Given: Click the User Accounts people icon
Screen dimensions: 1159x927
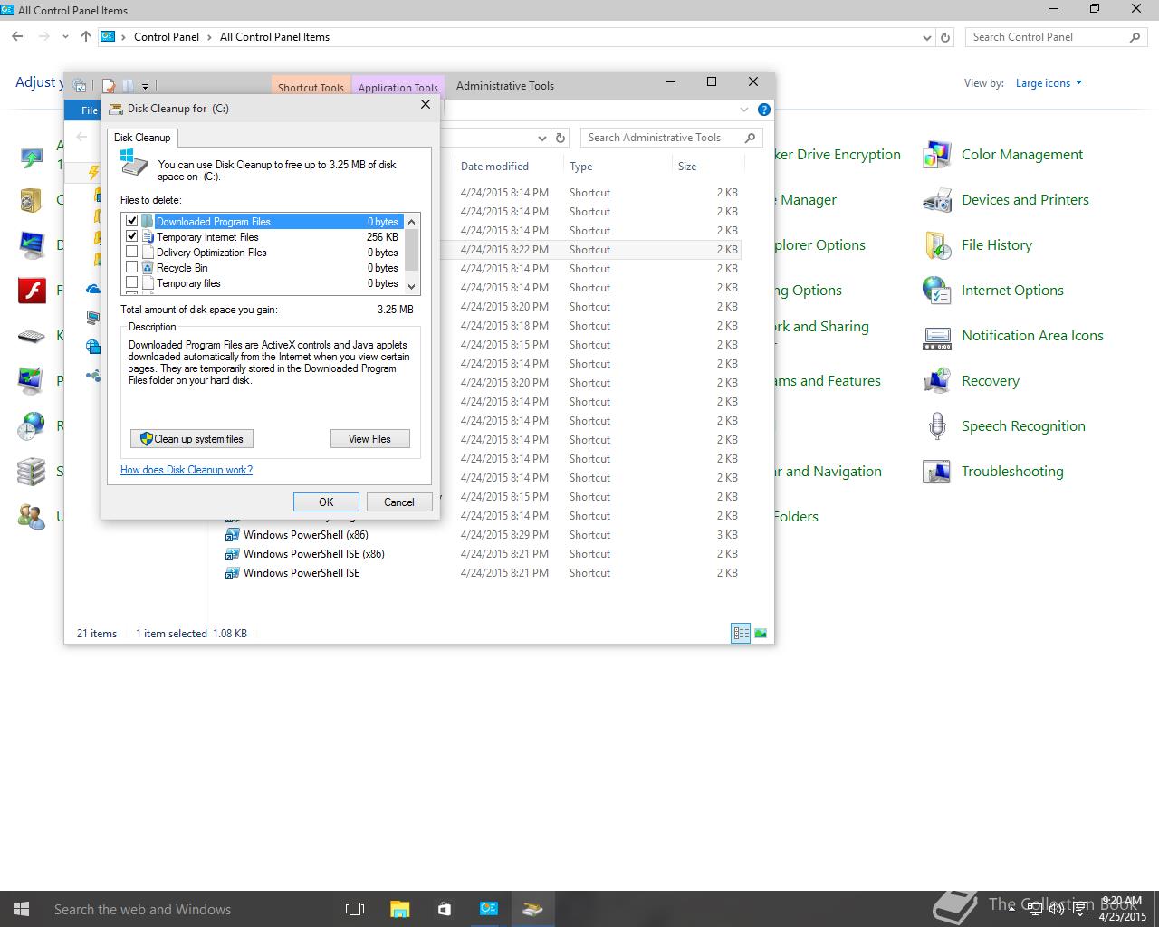Looking at the screenshot, I should [x=32, y=517].
